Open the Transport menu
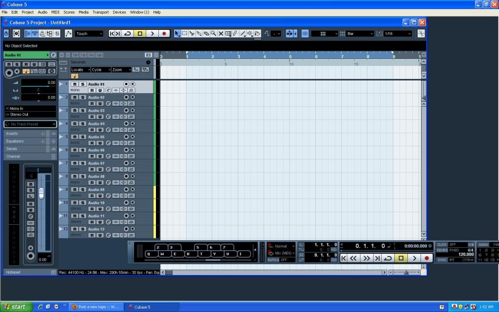Screen dimensions: 499x312 pyautogui.click(x=100, y=12)
